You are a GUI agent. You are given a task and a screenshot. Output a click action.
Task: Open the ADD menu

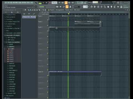pos(11,3)
